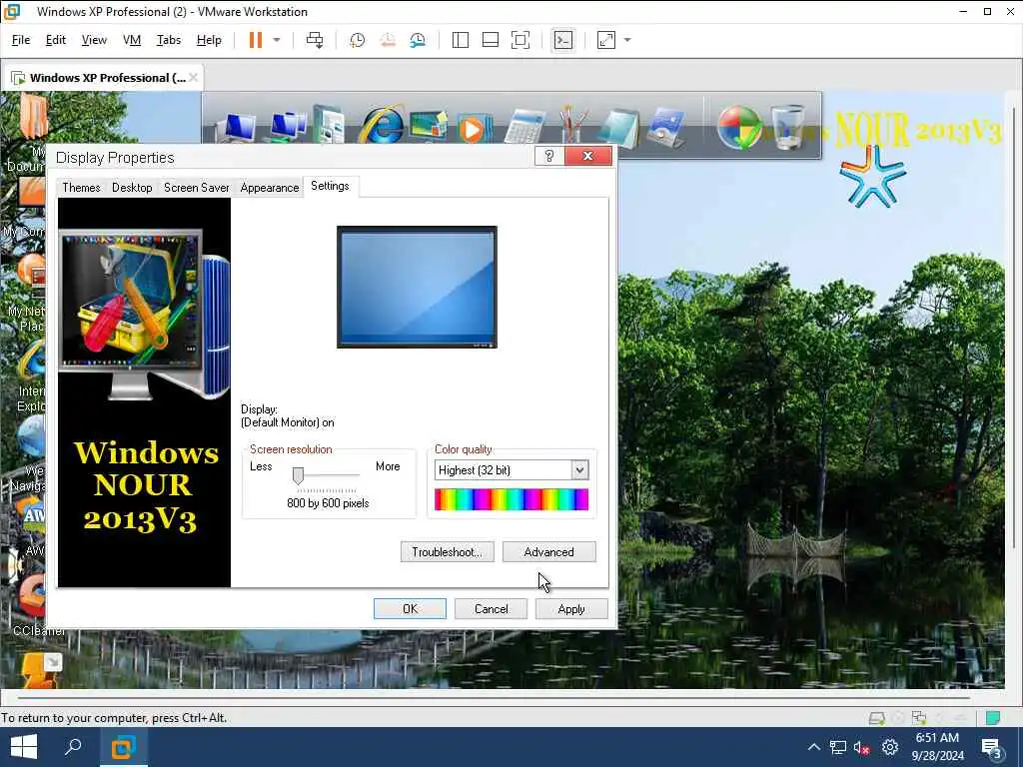The height and width of the screenshot is (767, 1023).
Task: Switch to the Screen Saver tab
Action: click(x=197, y=187)
